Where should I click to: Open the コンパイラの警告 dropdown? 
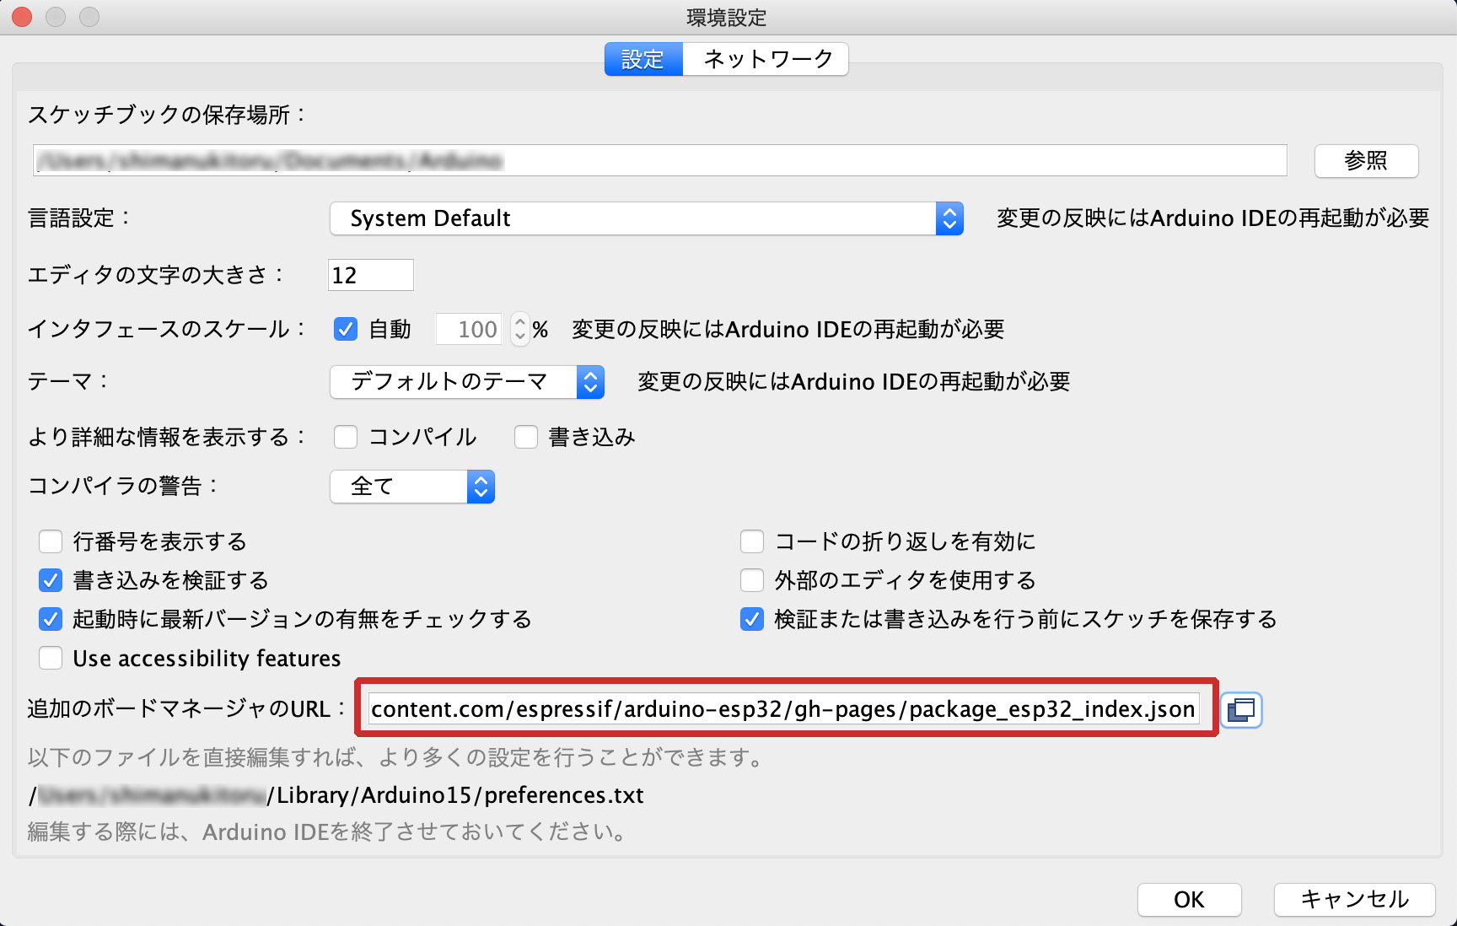[411, 487]
